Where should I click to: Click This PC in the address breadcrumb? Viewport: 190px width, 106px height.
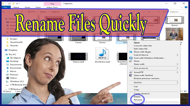click(x=31, y=12)
